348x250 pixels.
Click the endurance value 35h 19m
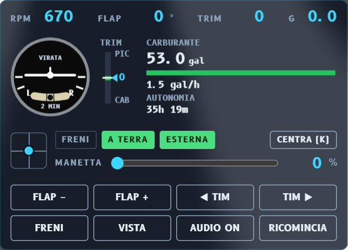(167, 109)
